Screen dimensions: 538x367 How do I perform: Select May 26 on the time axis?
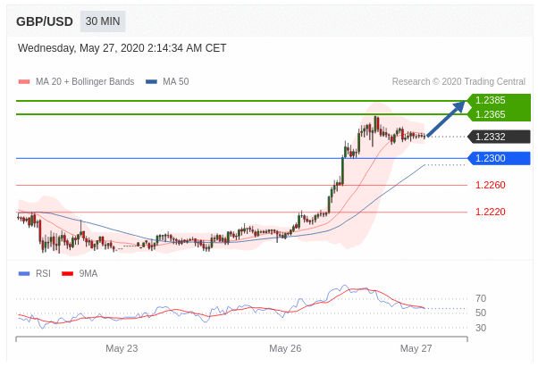click(285, 348)
